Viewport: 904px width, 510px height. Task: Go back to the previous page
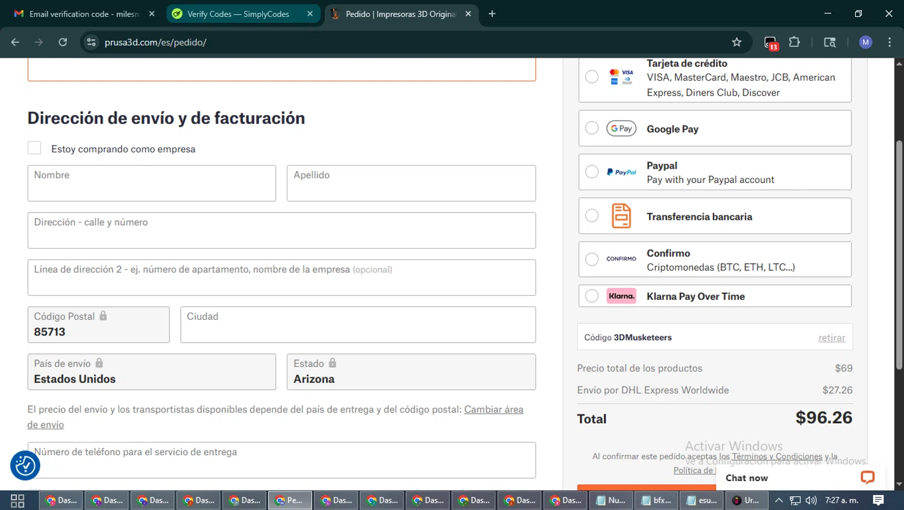pos(15,42)
